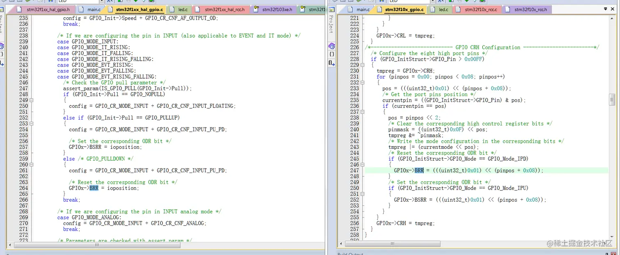Click highlighted BRR on line 247 in right editor
The height and width of the screenshot is (255, 620).
point(419,171)
